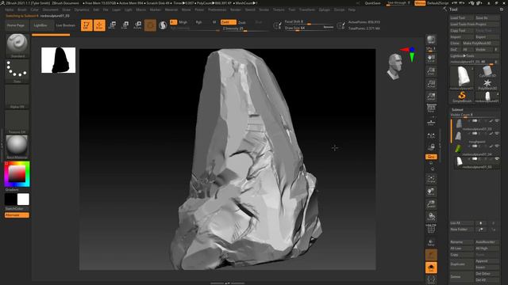Click the Duplicate subtool button
The width and height of the screenshot is (508, 285).
(462, 264)
